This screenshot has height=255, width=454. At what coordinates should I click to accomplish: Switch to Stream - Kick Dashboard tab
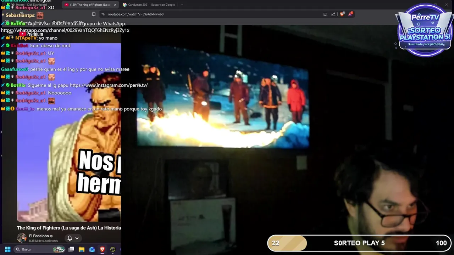click(x=31, y=5)
